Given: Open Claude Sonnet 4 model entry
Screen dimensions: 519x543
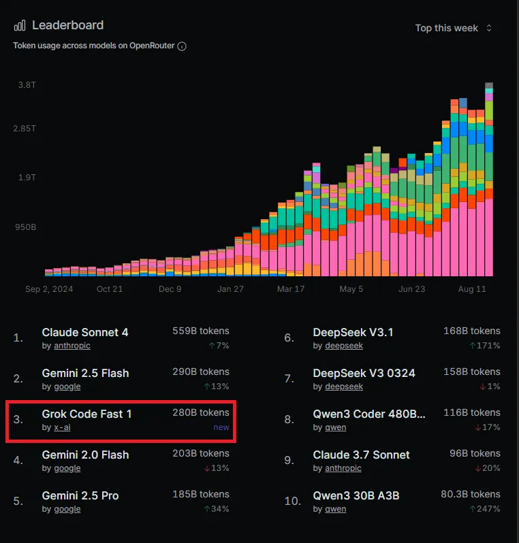Looking at the screenshot, I should 85,333.
